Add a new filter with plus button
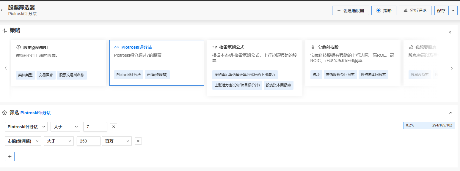The image size is (460, 171). click(10, 156)
